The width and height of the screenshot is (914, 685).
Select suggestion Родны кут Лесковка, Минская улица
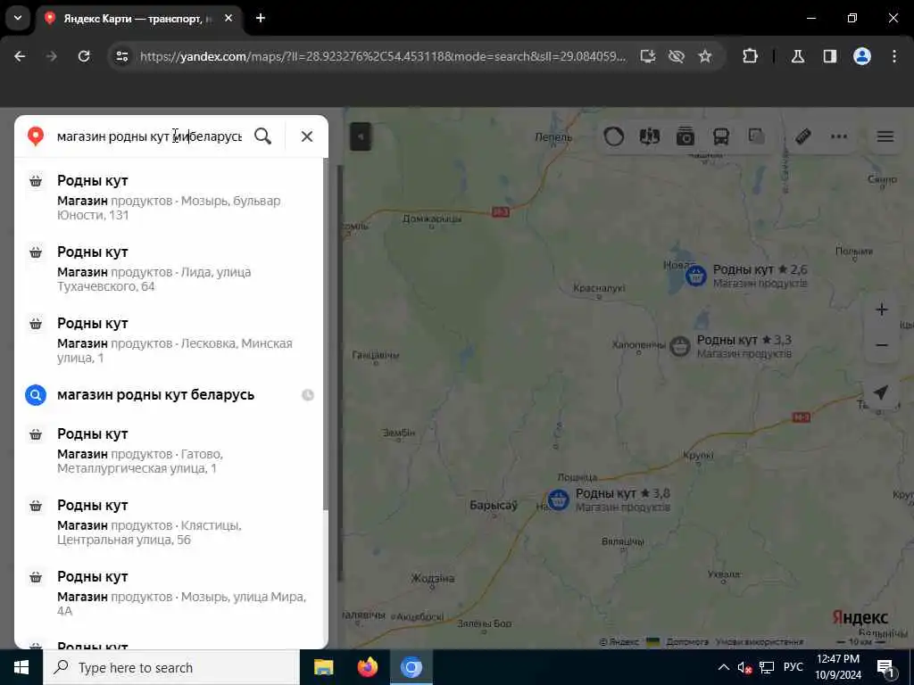tap(171, 340)
